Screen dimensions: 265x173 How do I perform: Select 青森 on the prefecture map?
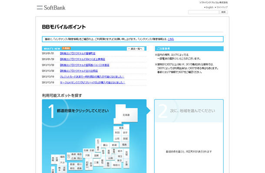point(121,128)
